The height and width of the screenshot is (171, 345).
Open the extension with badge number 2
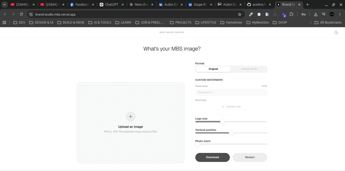[x=283, y=14]
